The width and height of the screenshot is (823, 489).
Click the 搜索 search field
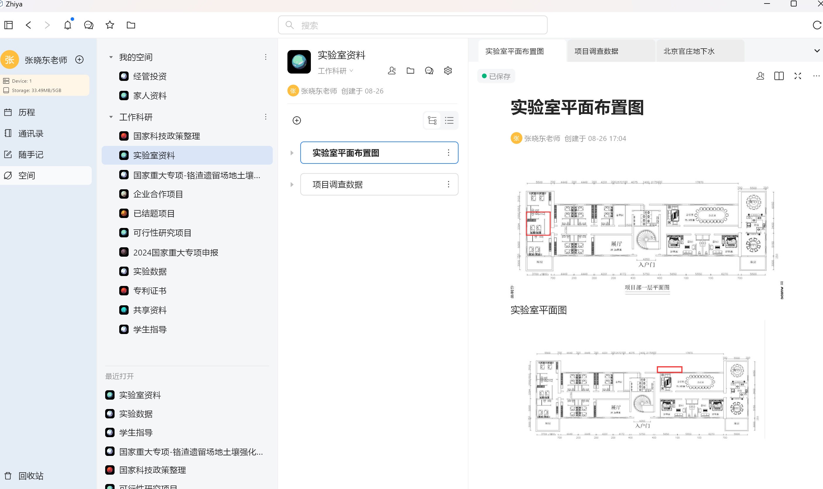tap(413, 25)
